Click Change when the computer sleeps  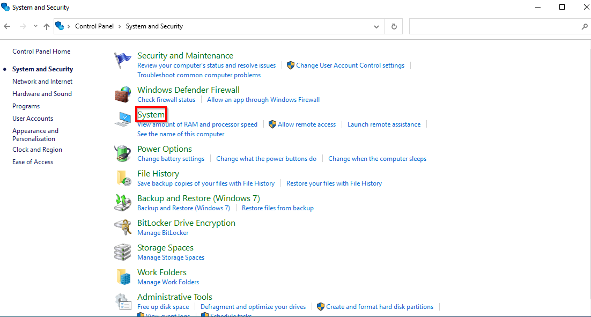click(378, 159)
